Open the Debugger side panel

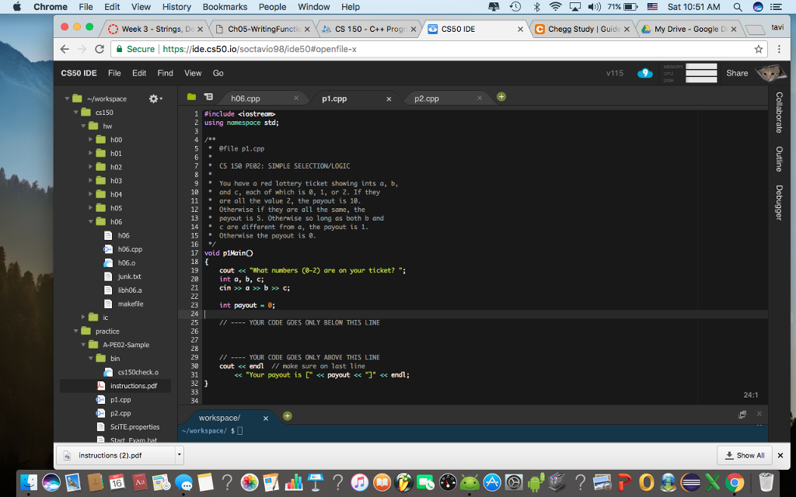[779, 202]
